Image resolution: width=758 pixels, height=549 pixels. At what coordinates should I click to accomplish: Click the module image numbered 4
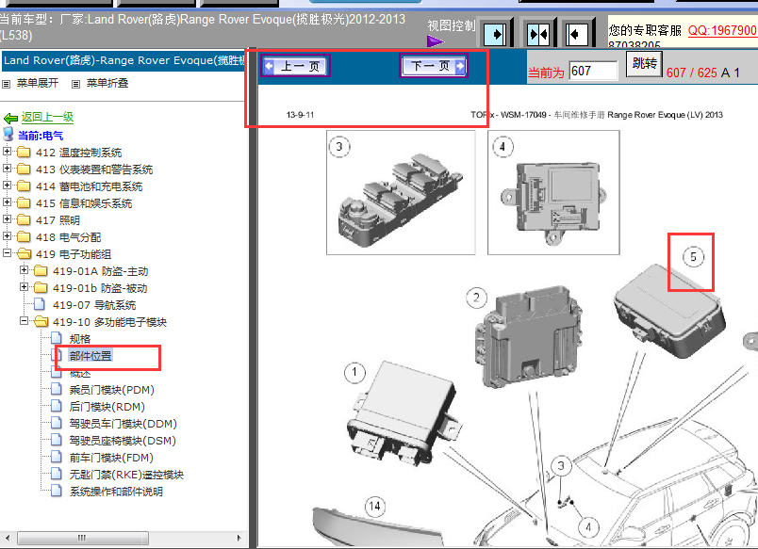click(553, 192)
